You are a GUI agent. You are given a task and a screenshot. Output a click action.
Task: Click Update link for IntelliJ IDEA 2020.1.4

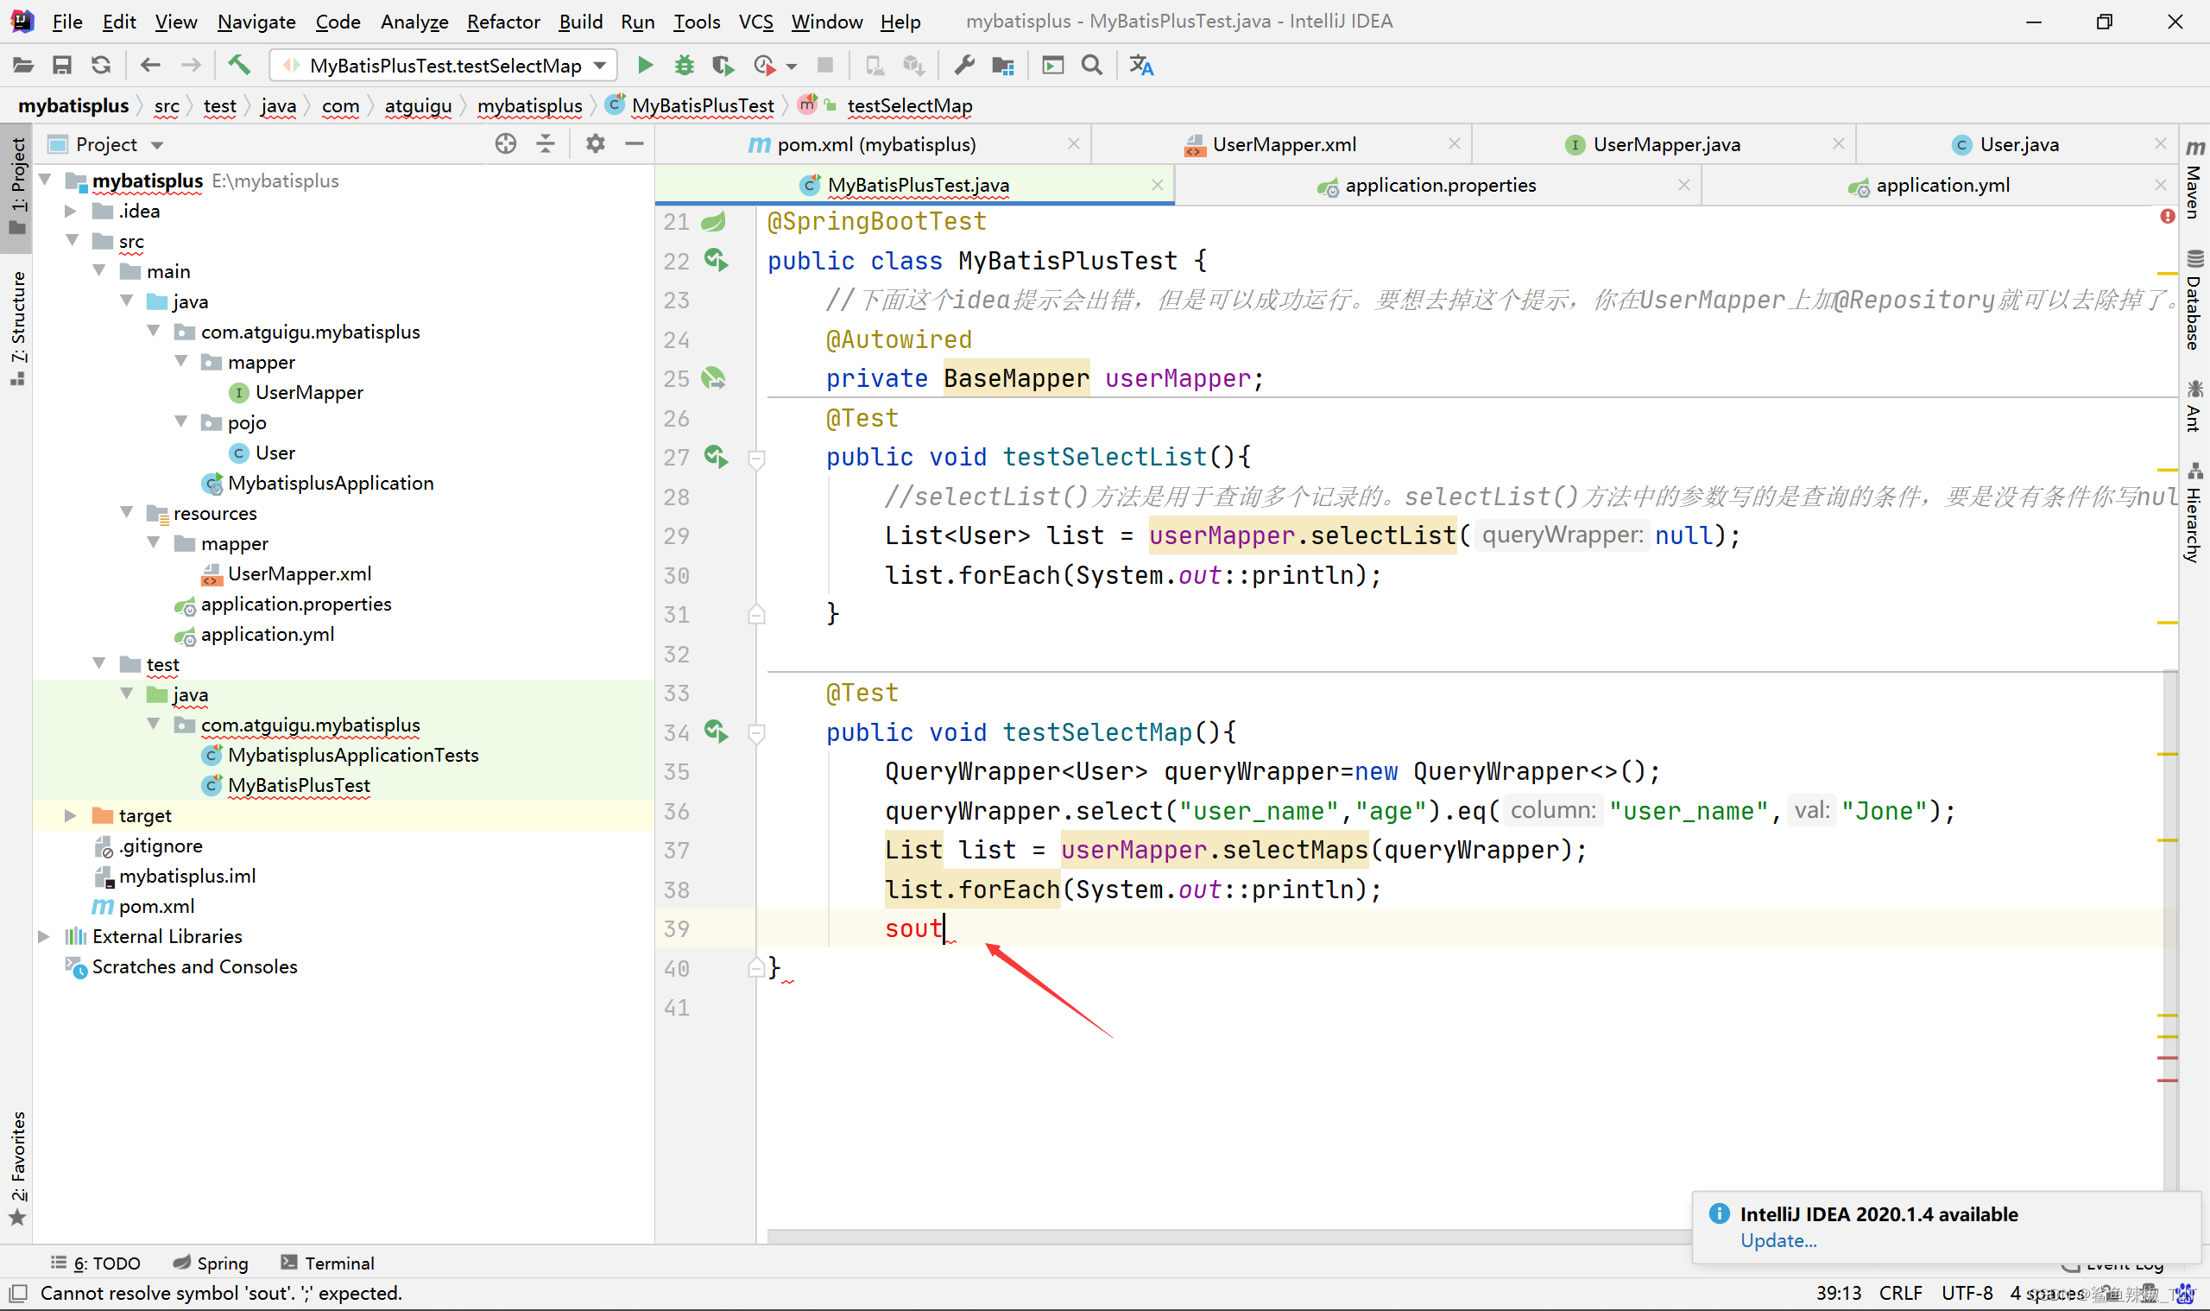tap(1778, 1241)
